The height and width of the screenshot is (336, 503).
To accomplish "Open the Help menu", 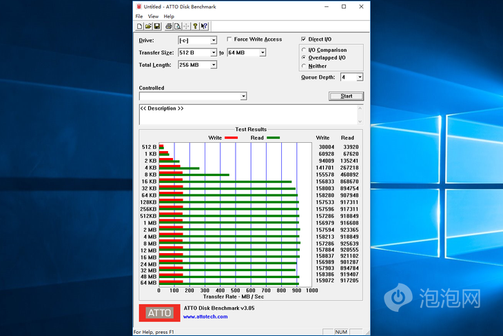I will click(x=169, y=17).
